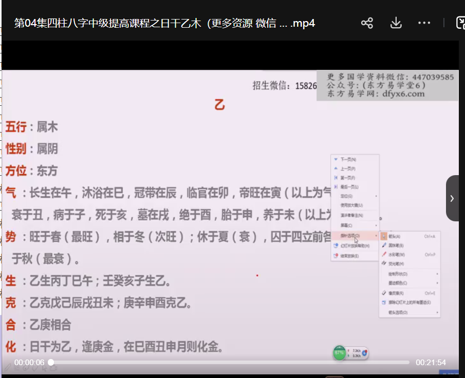Click the slide line 五行：属木
465x378 pixels.
pyautogui.click(x=31, y=127)
